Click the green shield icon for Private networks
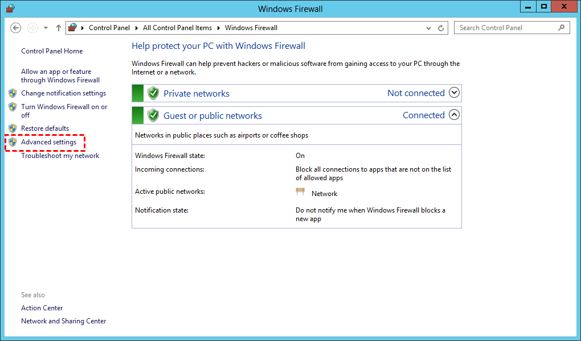 pos(153,93)
